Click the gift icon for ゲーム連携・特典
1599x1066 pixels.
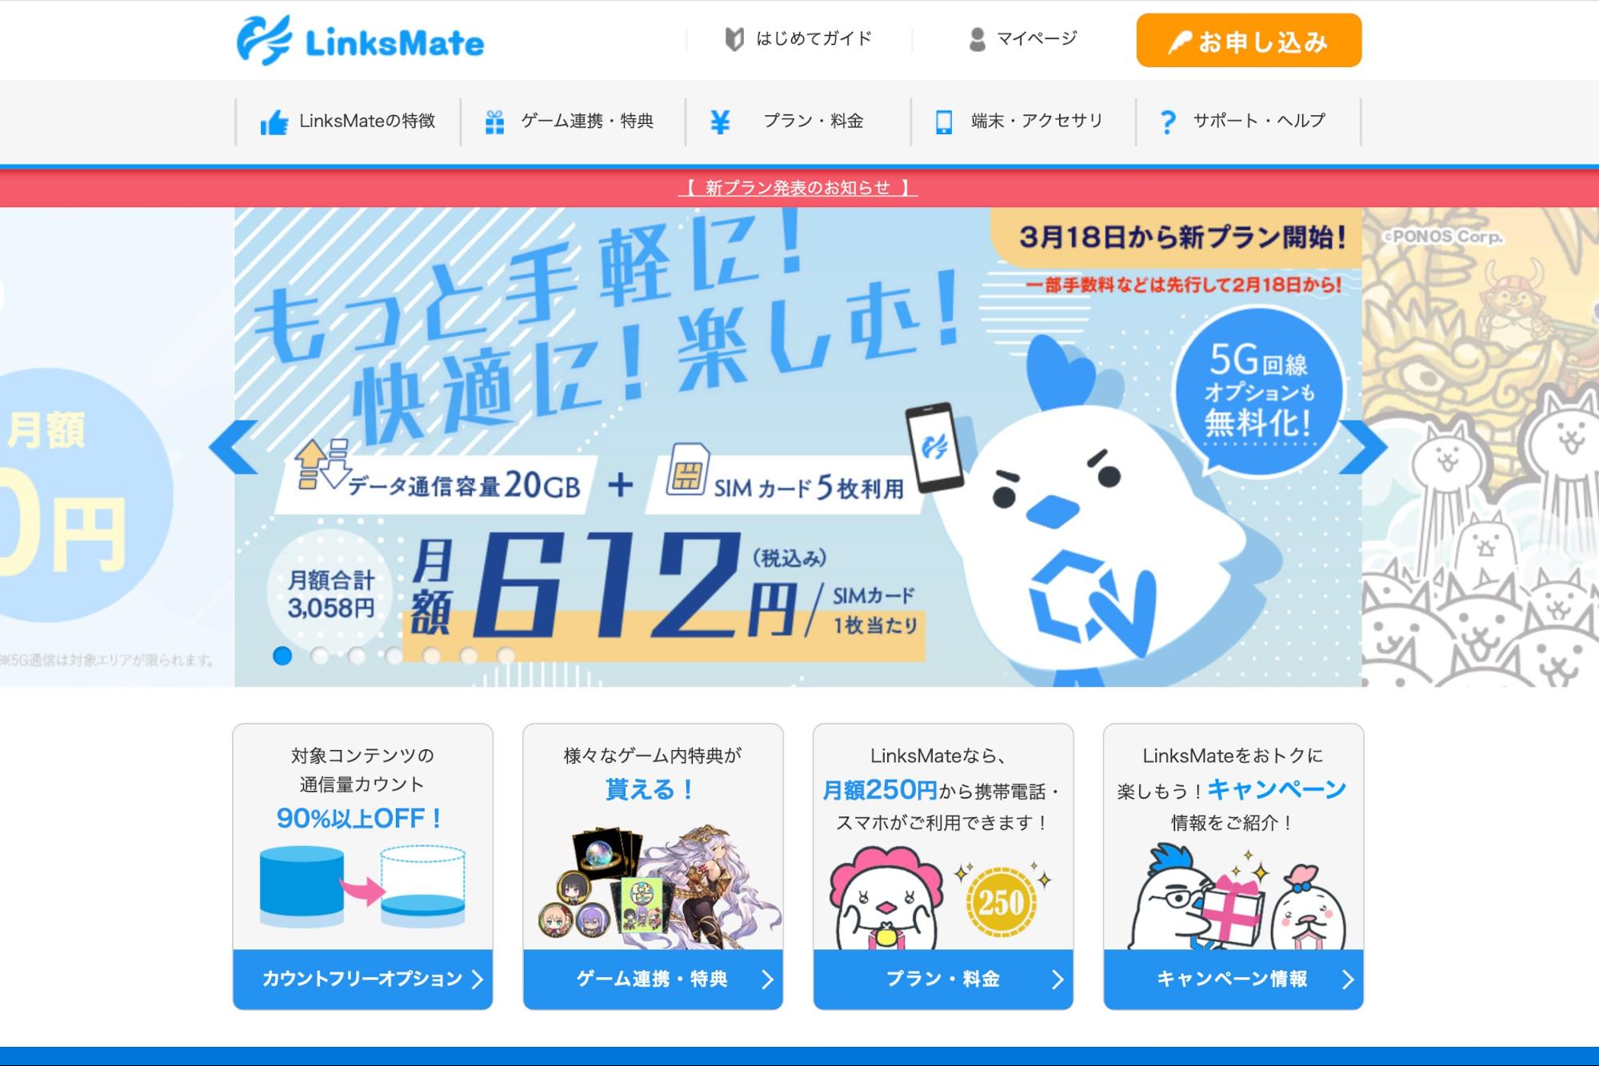tap(495, 122)
